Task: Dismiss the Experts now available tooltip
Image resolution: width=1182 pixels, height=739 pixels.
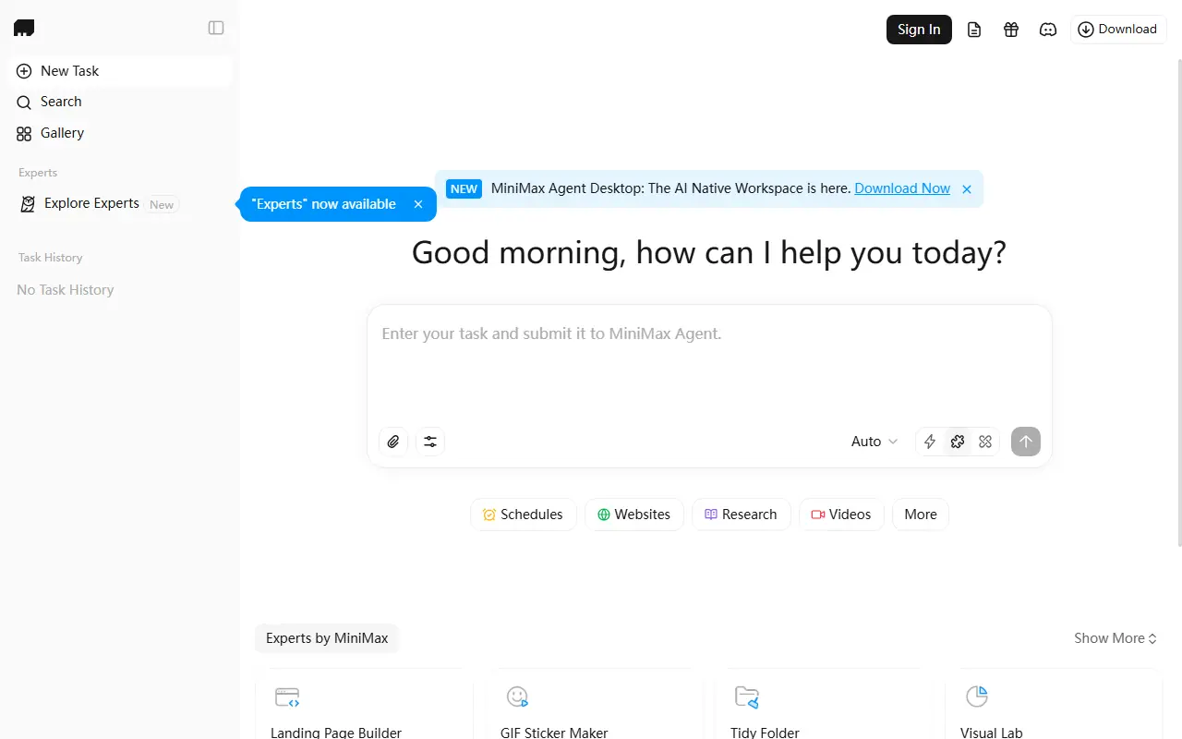Action: (417, 204)
